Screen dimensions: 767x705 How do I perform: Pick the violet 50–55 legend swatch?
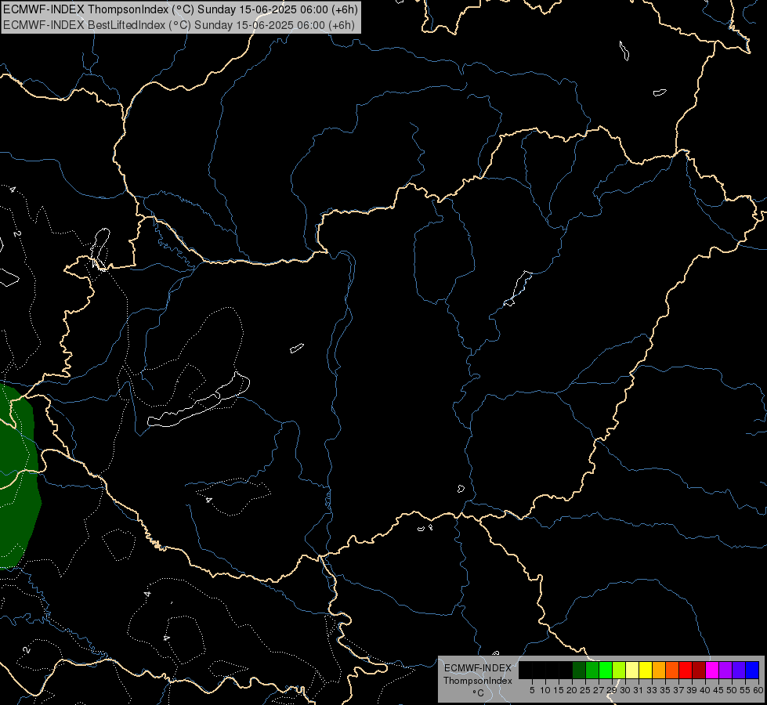(739, 670)
